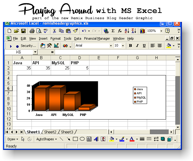
Task: Jump to first sheet tab arrow
Action: click(x=7, y=132)
